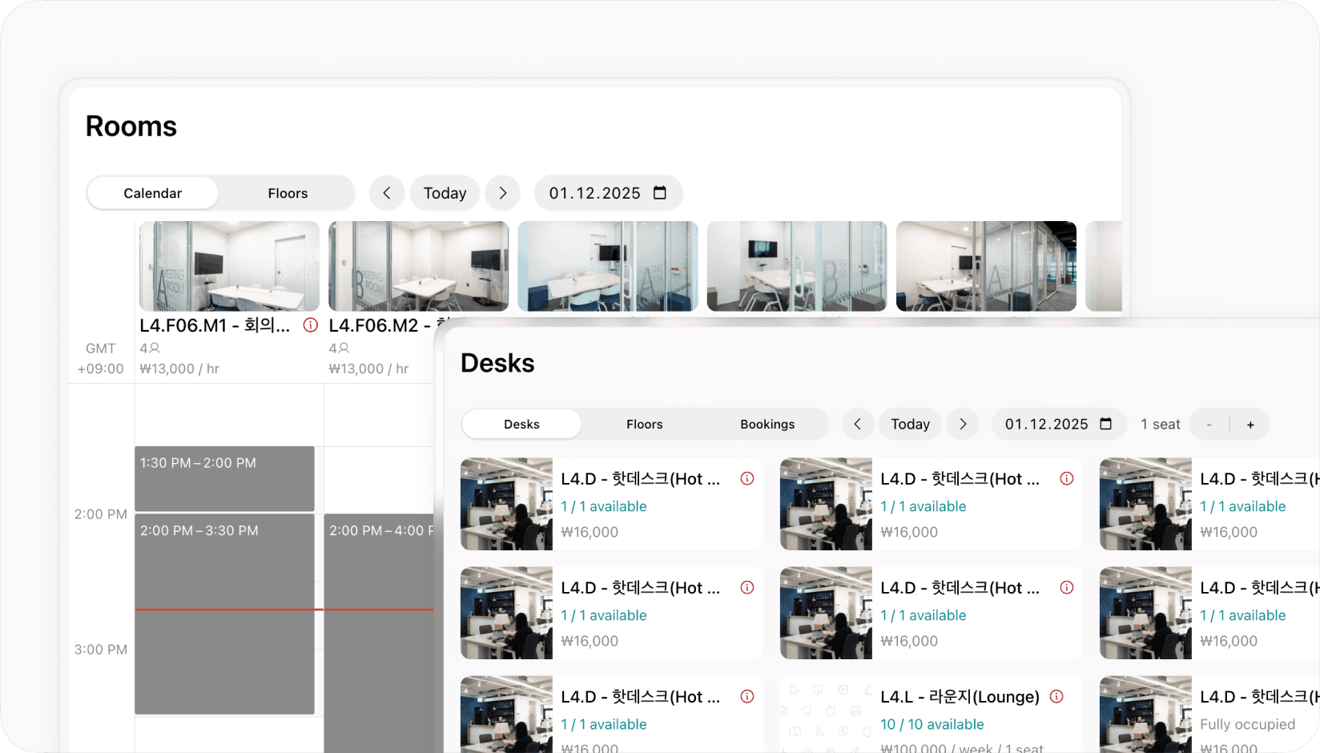Click Today in the Desks panel

click(910, 424)
